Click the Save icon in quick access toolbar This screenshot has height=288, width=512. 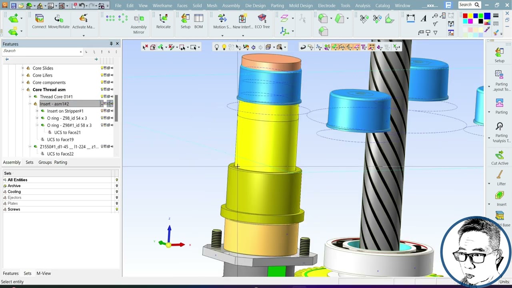pos(13,6)
